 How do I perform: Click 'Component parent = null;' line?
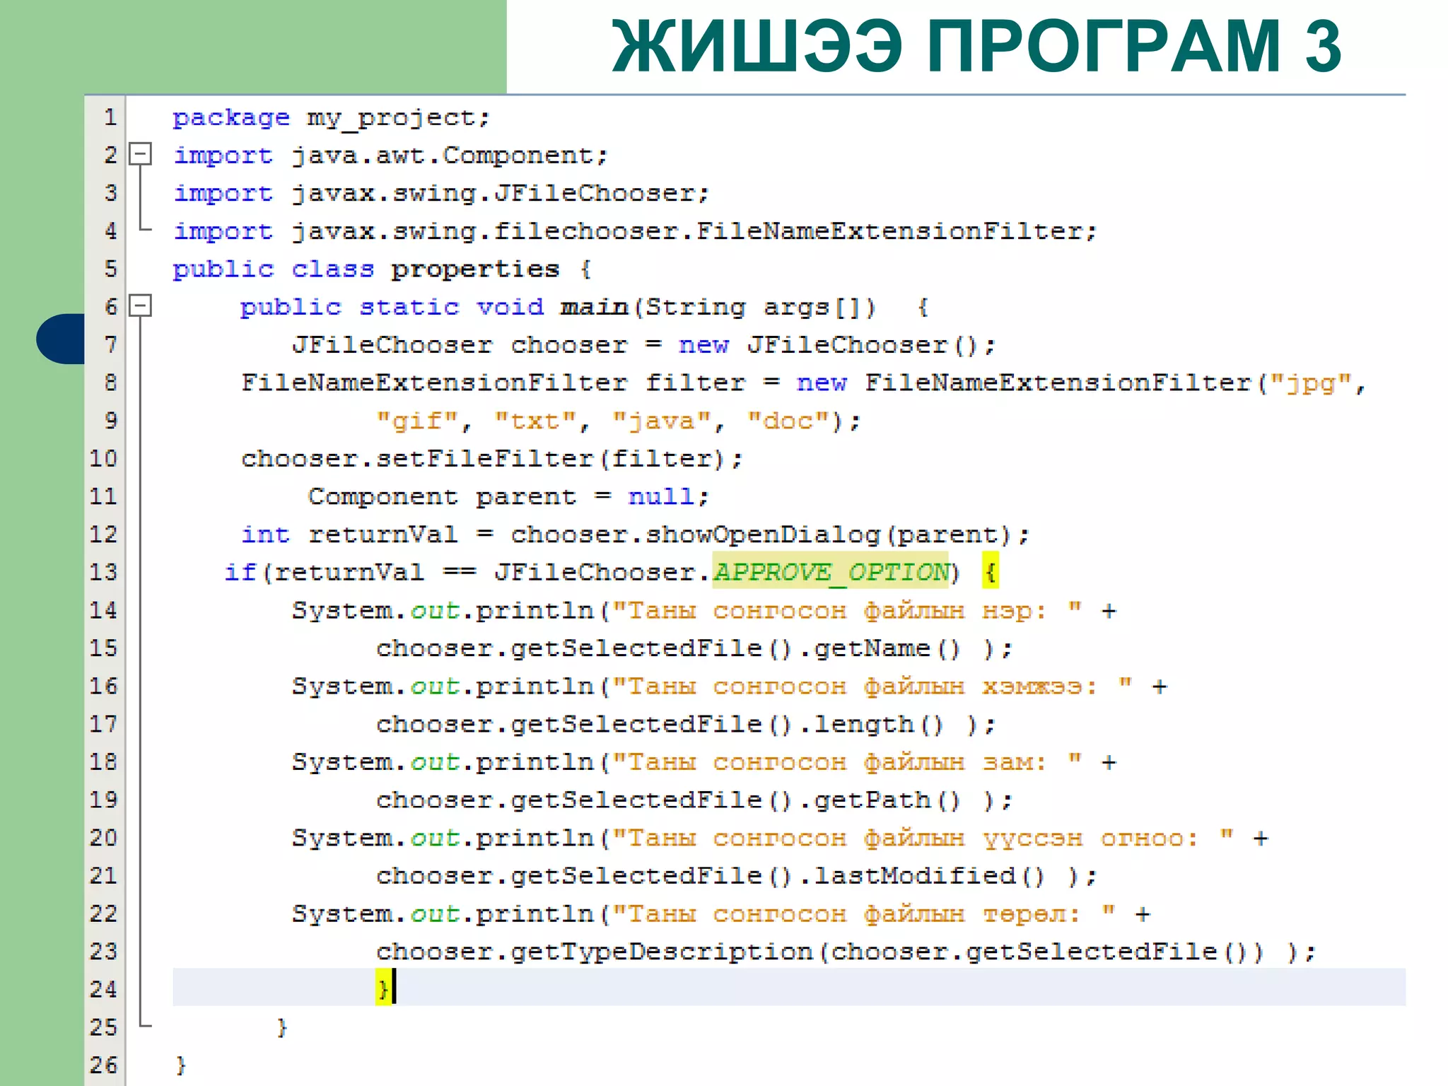coord(508,497)
